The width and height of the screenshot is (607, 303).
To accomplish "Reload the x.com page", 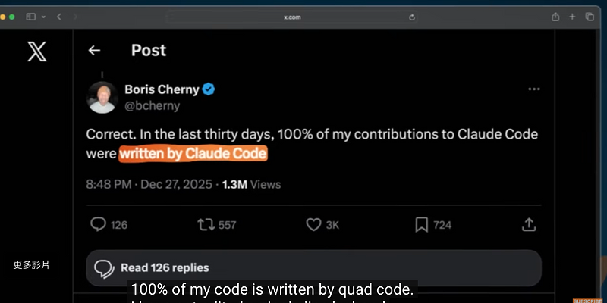I will [412, 17].
